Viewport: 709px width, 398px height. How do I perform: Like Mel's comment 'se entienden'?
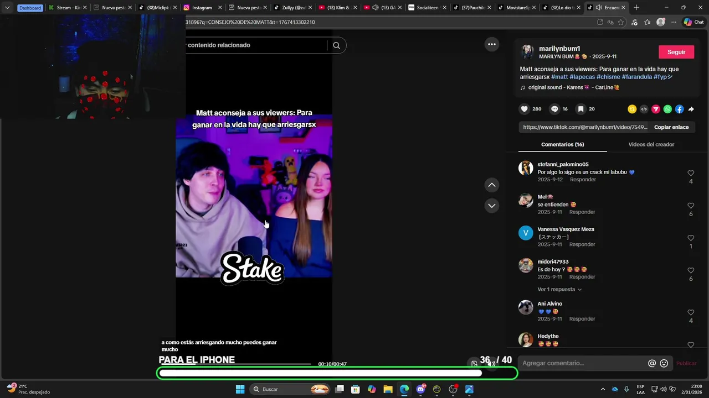[x=691, y=206]
